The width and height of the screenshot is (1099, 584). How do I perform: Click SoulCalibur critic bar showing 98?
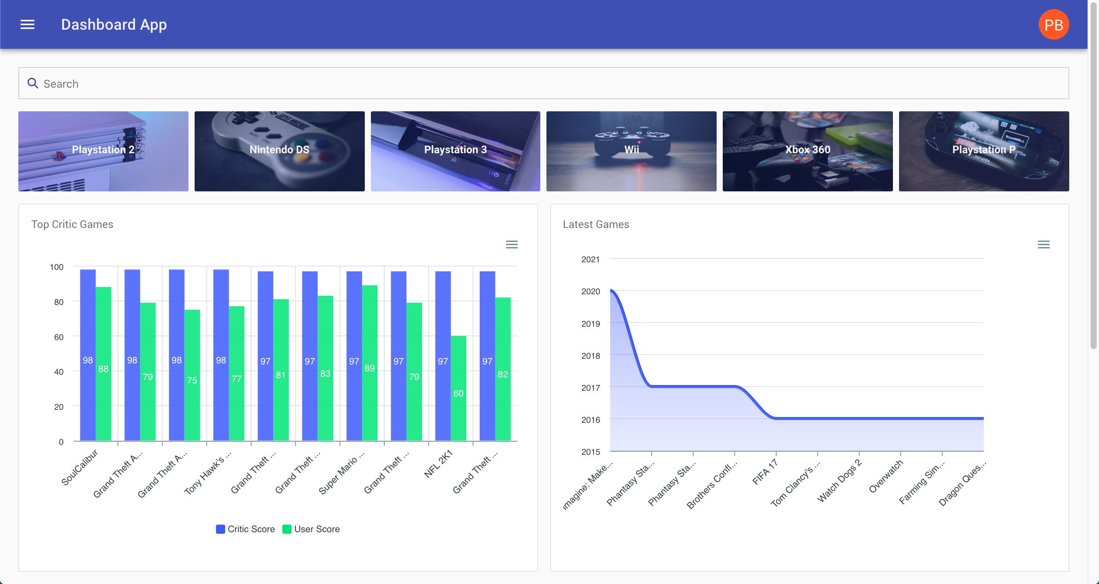click(88, 355)
